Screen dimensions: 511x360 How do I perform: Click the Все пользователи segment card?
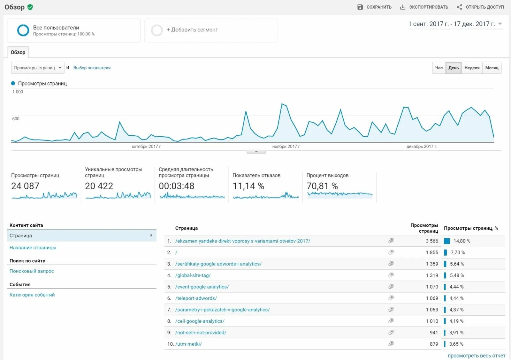74,30
